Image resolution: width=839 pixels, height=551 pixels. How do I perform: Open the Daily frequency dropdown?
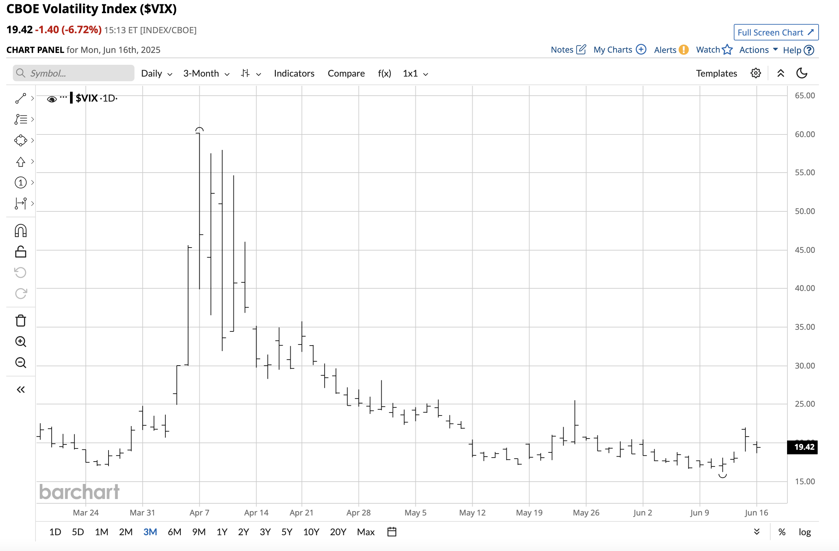156,73
